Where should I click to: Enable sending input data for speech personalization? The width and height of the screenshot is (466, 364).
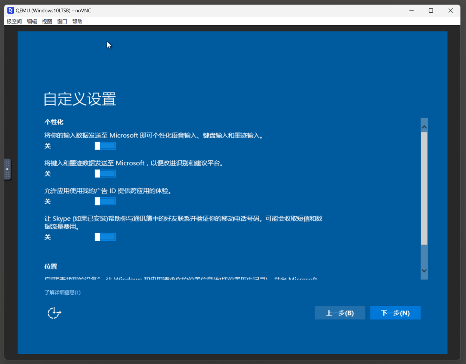pos(105,146)
